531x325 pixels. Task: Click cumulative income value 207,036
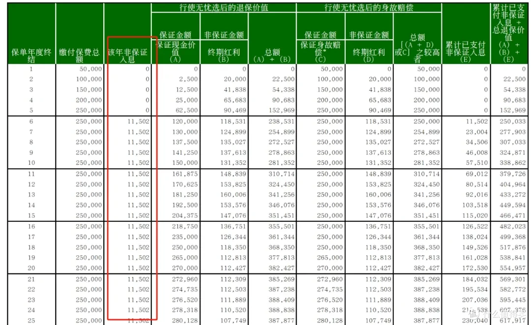(x=475, y=299)
